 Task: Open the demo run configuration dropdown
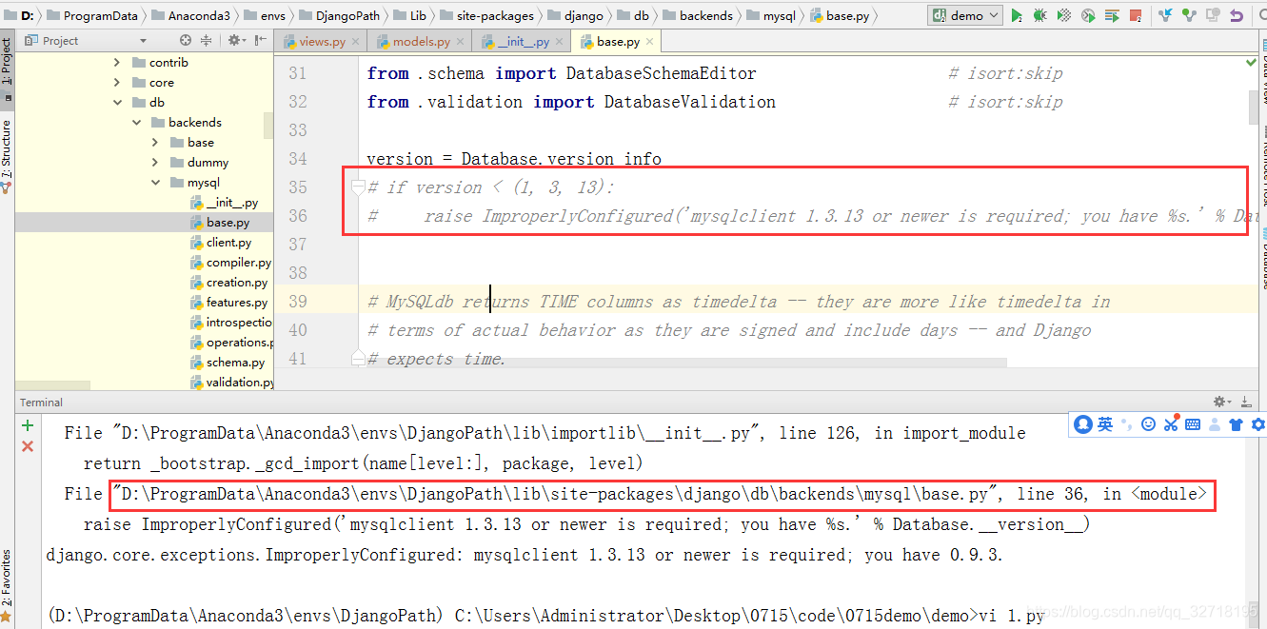click(x=965, y=15)
